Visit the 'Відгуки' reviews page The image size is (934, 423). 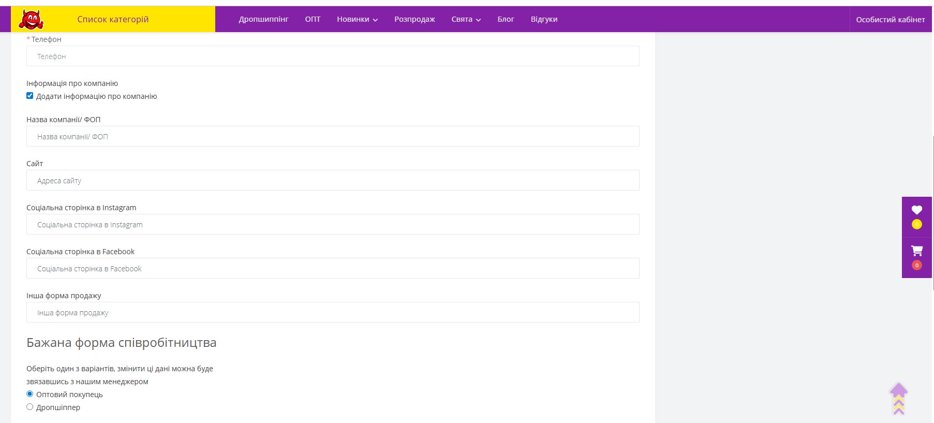point(544,19)
